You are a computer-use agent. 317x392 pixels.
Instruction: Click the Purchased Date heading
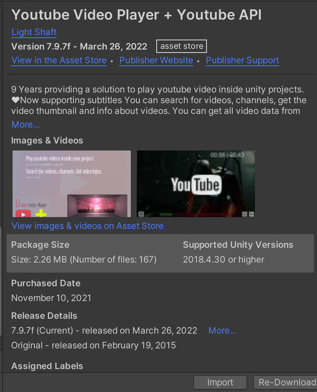(x=46, y=283)
